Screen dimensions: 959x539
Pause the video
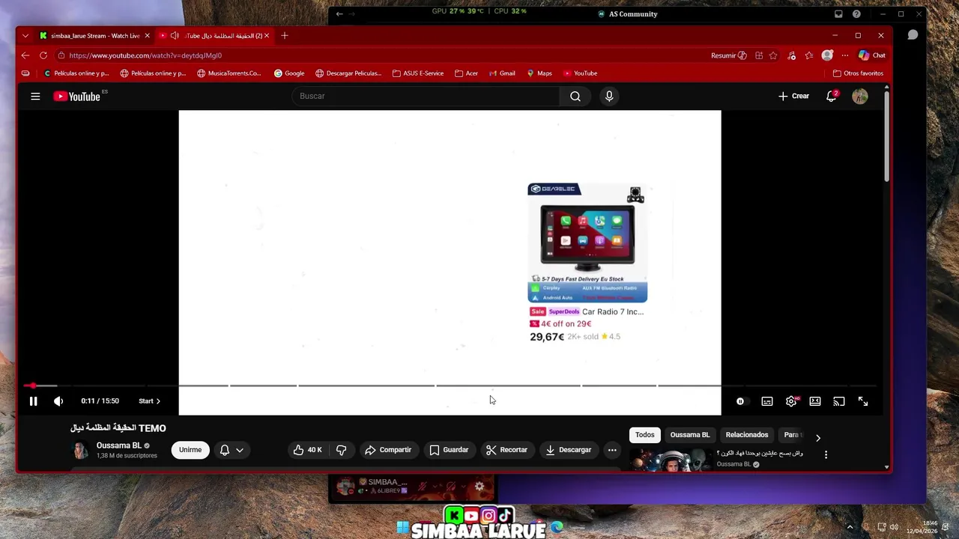33,401
